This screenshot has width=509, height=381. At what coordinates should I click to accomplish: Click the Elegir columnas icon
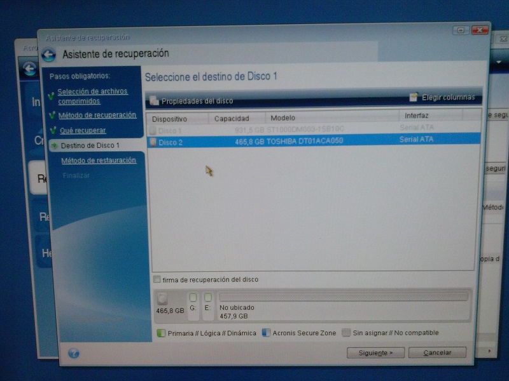(414, 97)
